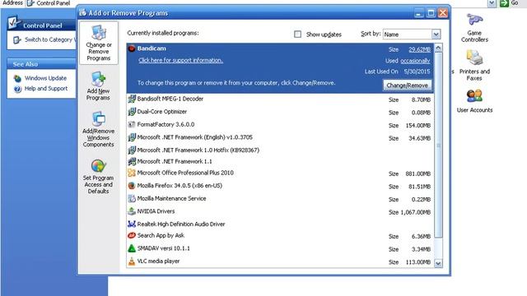Click the Change/Remove button for Bandicam
The image size is (527, 296).
point(407,86)
